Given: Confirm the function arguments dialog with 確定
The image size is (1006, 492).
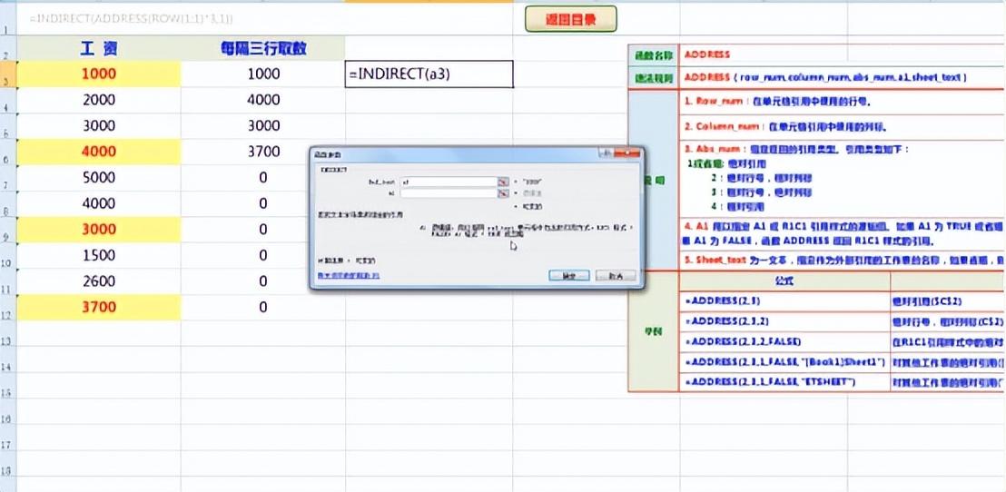Looking at the screenshot, I should click(x=569, y=275).
